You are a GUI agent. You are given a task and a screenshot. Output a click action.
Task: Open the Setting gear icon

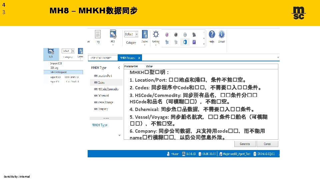pyautogui.click(x=156, y=34)
